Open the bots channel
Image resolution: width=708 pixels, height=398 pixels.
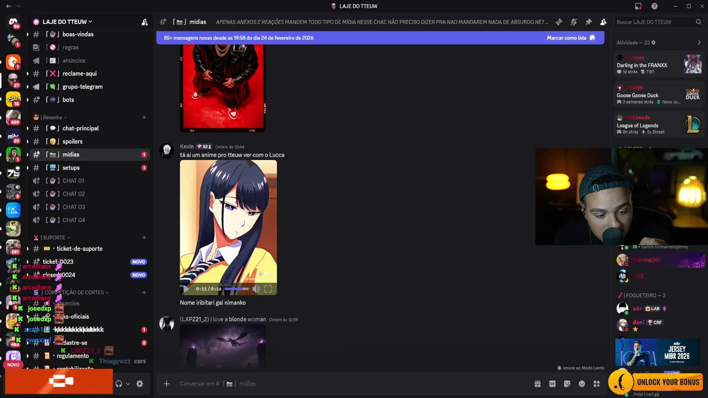pyautogui.click(x=90, y=100)
